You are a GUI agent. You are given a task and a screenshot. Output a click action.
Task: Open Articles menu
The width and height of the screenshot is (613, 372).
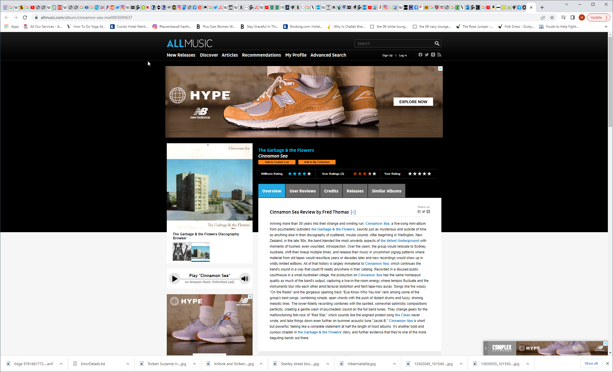(230, 55)
